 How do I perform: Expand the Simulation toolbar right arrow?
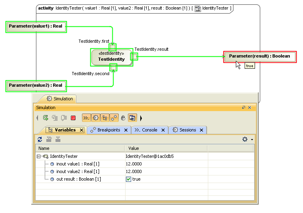tap(141, 118)
